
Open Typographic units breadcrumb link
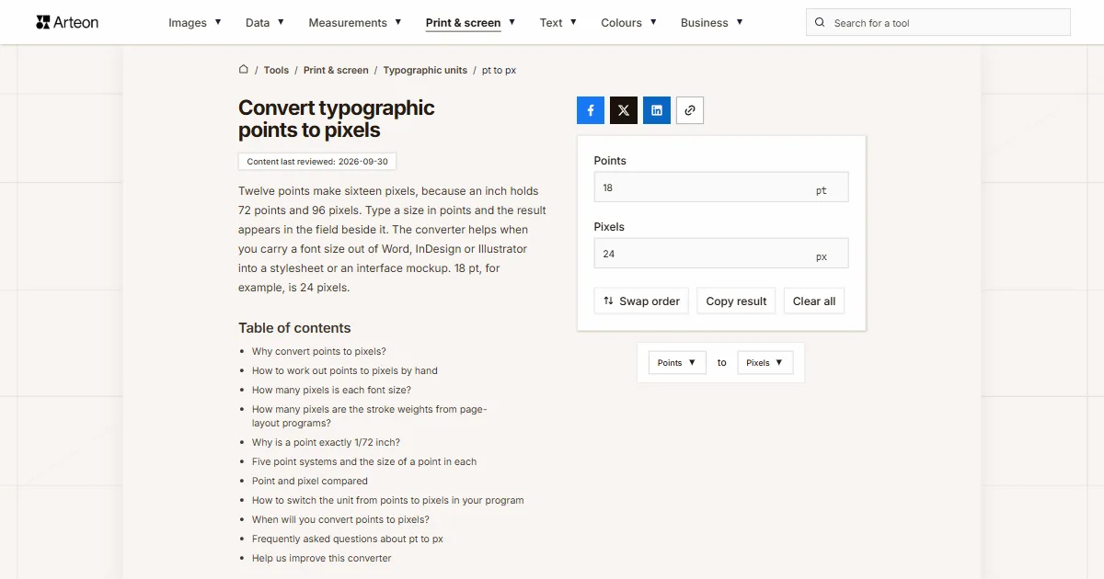[425, 70]
